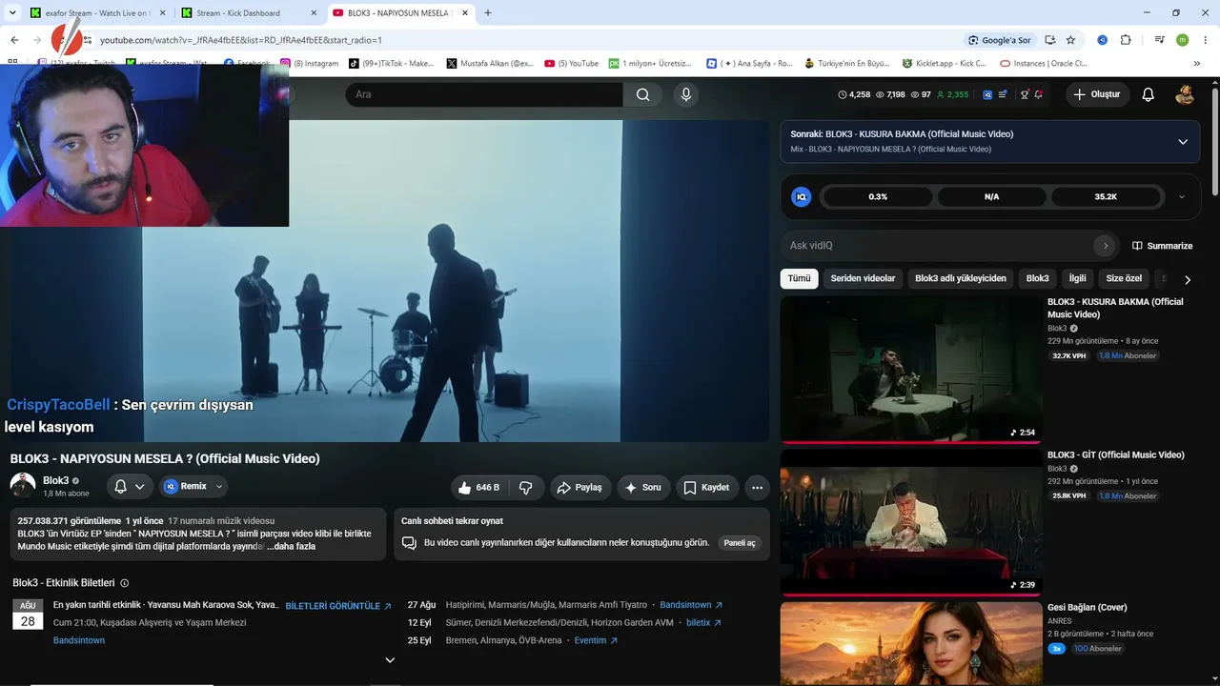
Task: Open the Instagram bookmark
Action: point(310,63)
